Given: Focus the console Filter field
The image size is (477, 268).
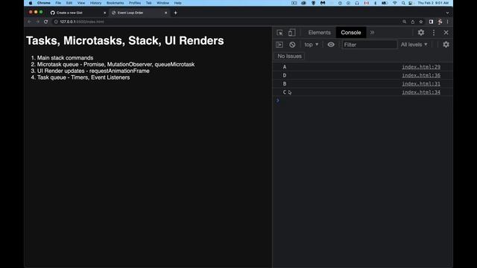Looking at the screenshot, I should click(x=370, y=45).
